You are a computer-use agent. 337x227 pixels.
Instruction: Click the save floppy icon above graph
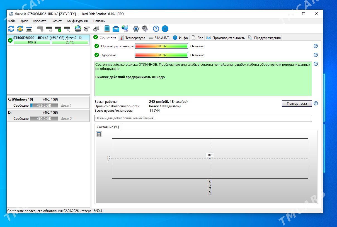tap(99, 134)
